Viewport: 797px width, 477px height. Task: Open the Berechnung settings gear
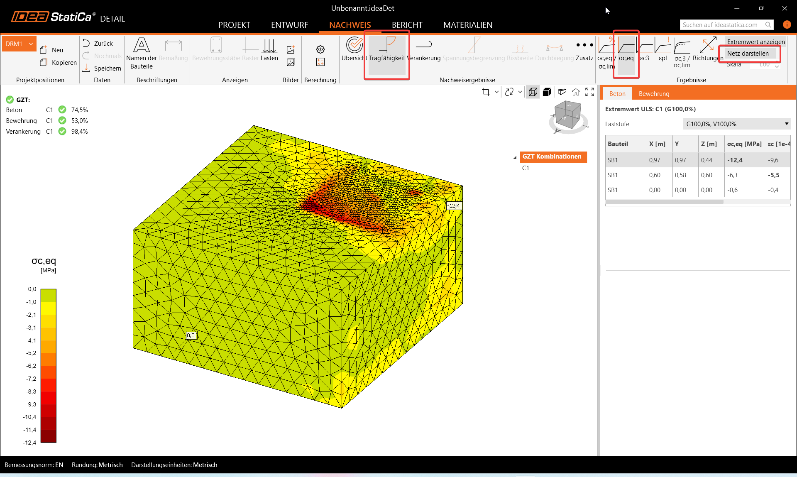(320, 49)
